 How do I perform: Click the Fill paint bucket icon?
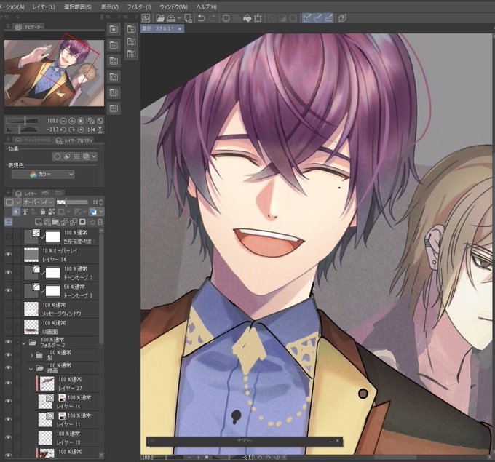click(247, 18)
